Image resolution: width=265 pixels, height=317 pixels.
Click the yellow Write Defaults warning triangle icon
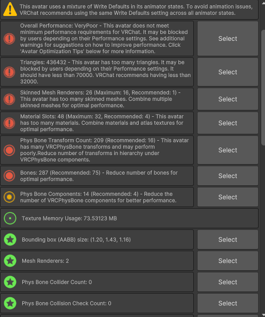pyautogui.click(x=10, y=10)
